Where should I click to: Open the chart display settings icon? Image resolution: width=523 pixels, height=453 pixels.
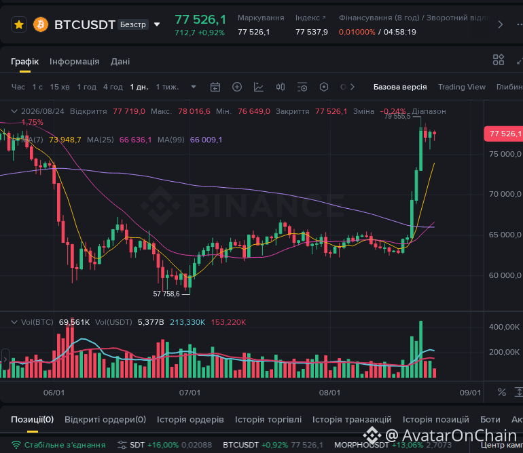[302, 87]
